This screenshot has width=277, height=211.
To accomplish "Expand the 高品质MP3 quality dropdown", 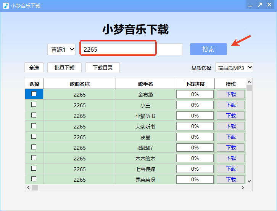I will [234, 68].
